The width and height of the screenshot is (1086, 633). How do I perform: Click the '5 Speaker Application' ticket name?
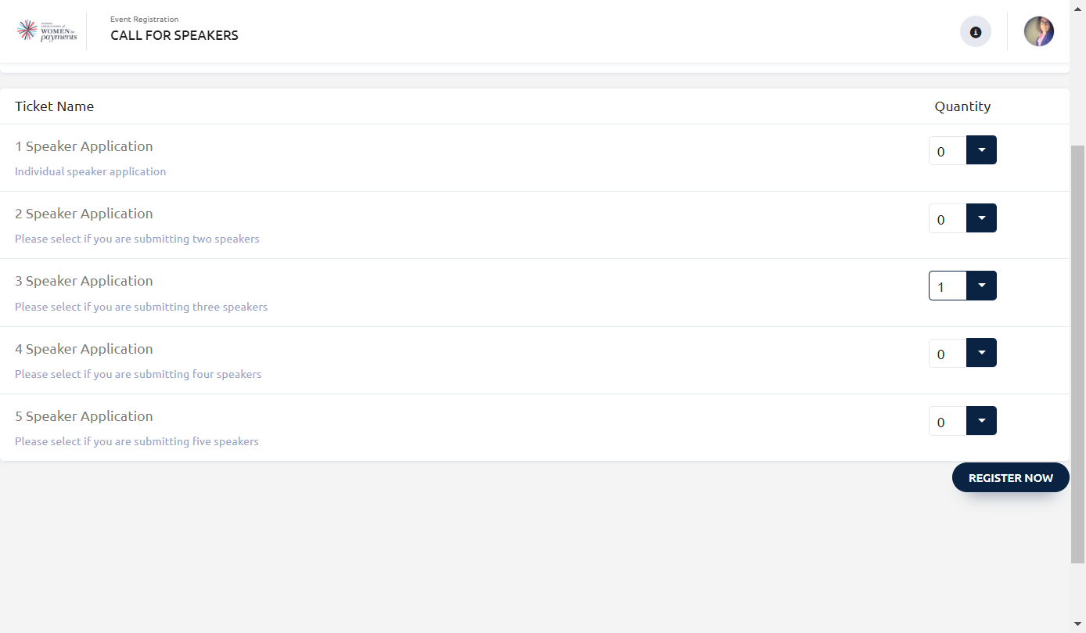(84, 416)
